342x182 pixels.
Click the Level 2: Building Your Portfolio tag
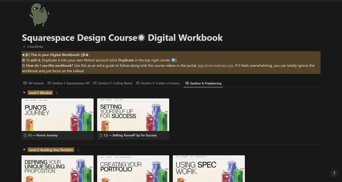coord(51,150)
